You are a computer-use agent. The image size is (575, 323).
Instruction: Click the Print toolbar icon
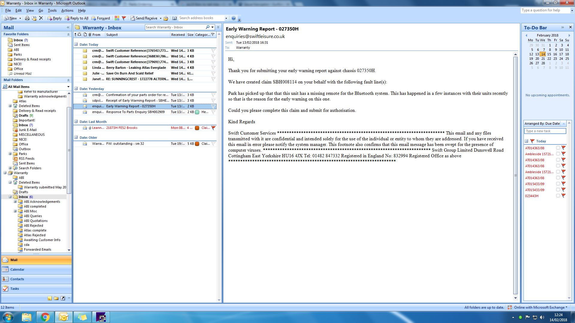tap(27, 18)
